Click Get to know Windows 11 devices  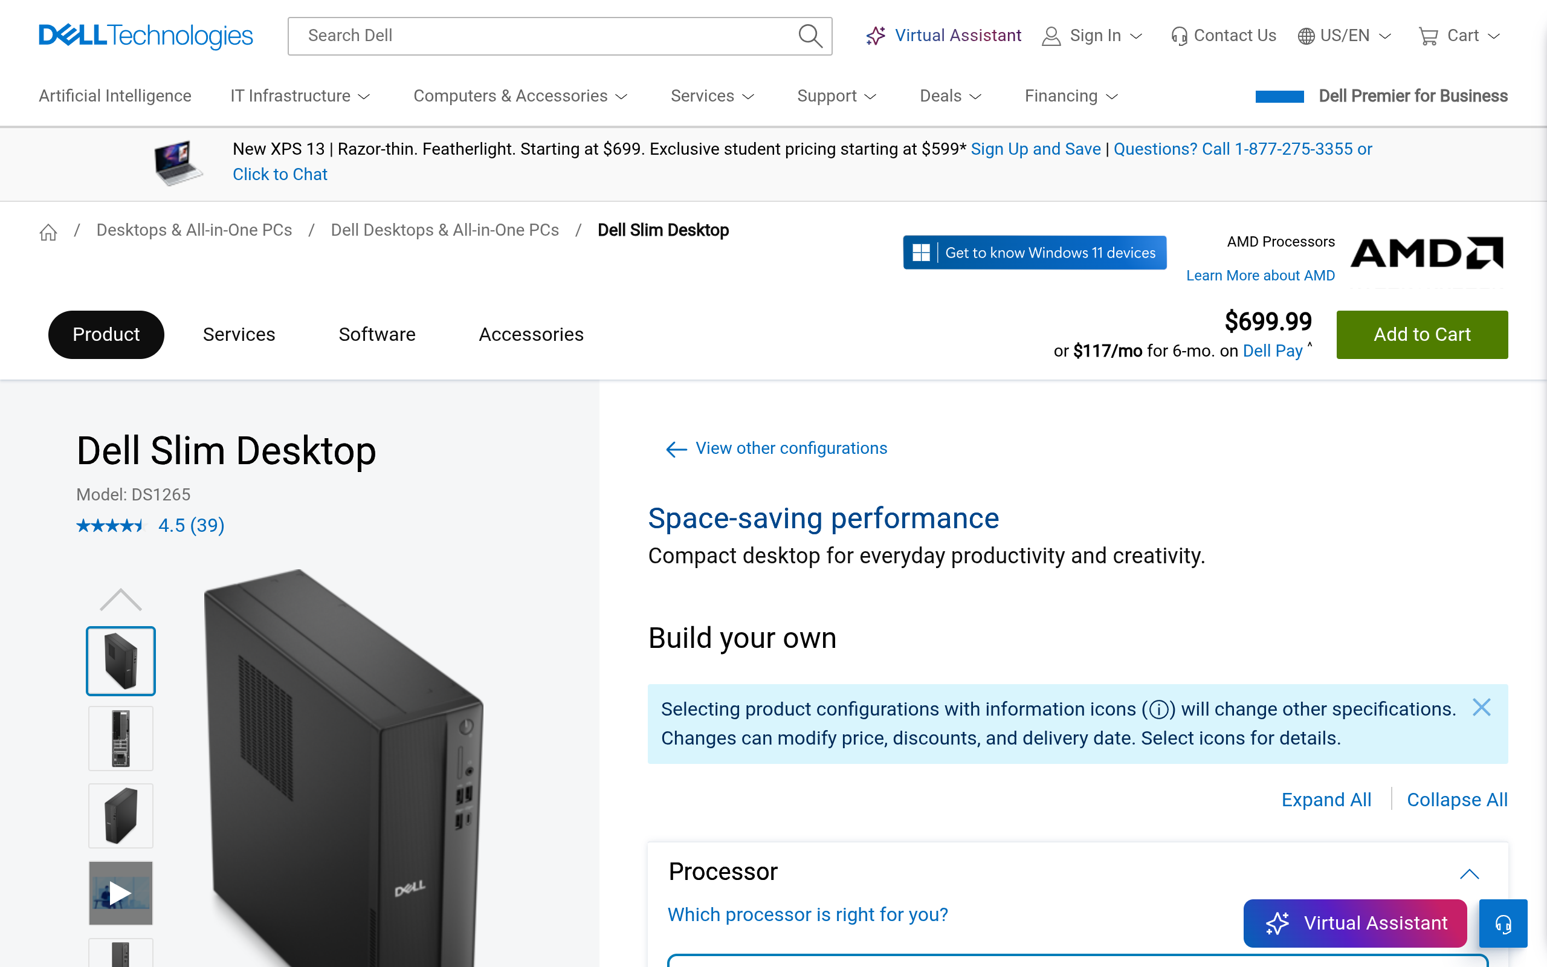(1035, 253)
